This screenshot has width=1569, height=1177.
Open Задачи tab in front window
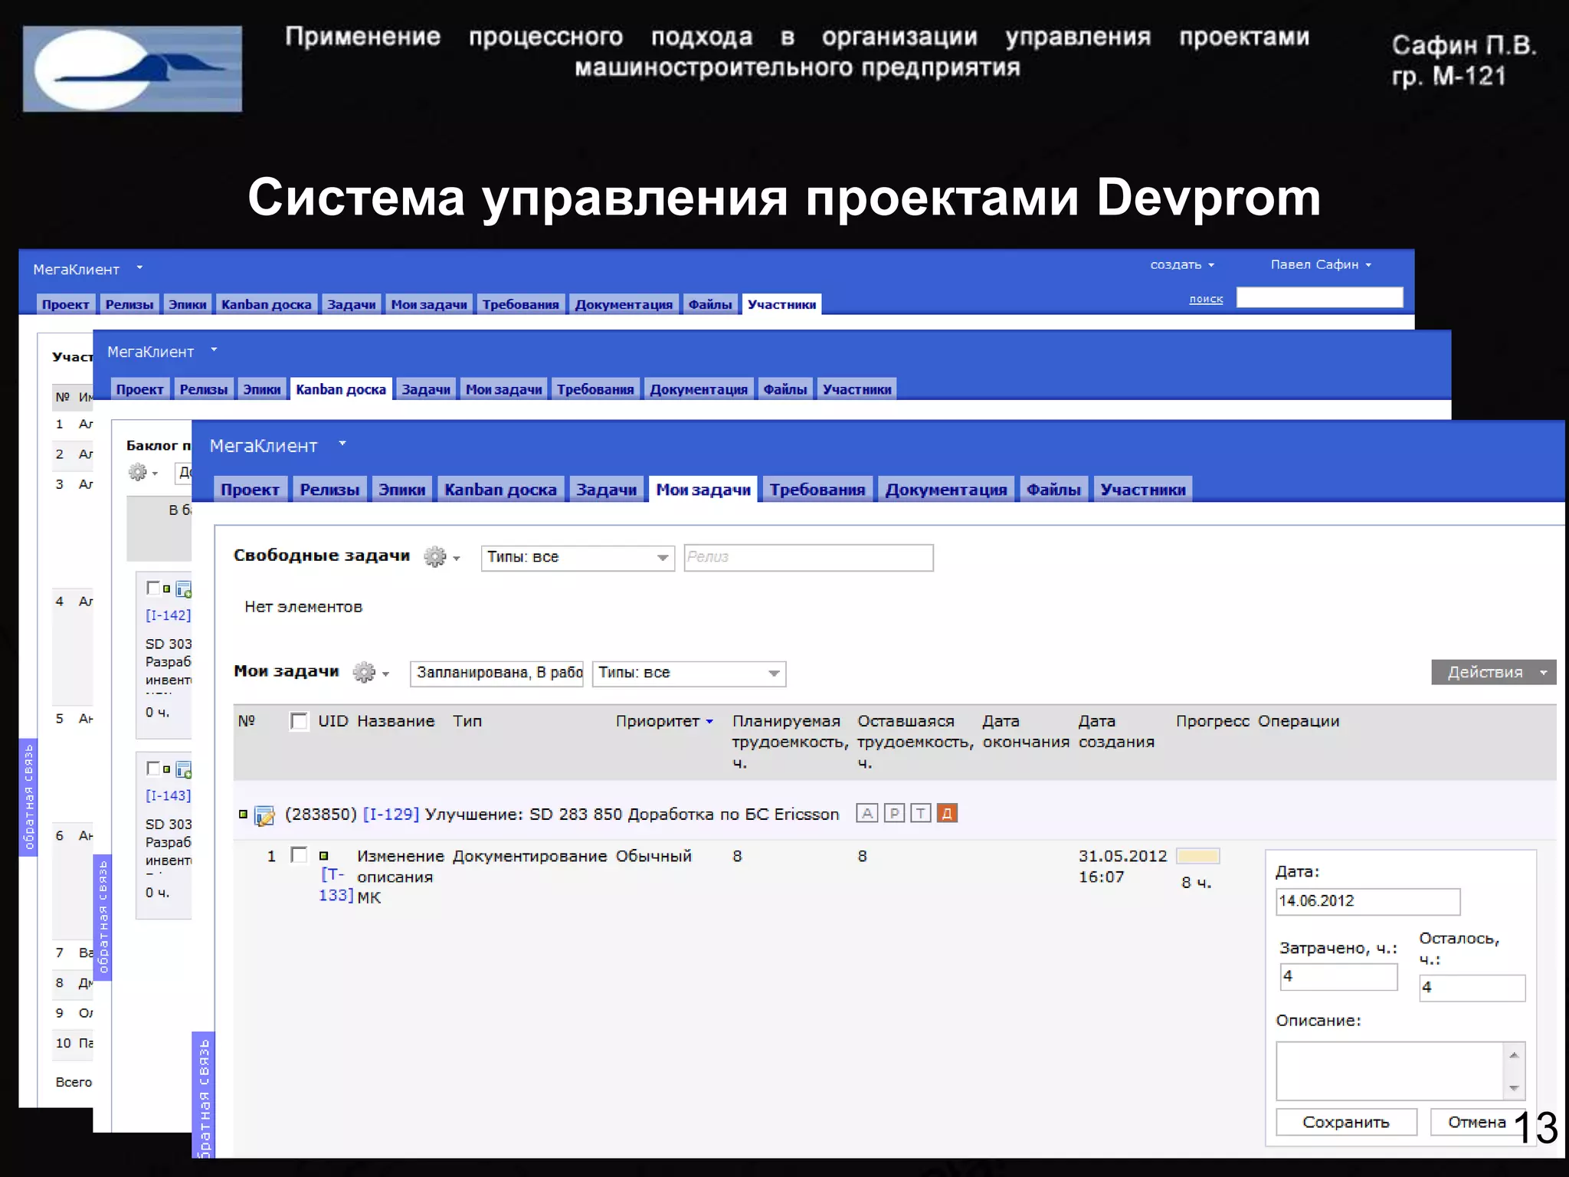point(606,490)
